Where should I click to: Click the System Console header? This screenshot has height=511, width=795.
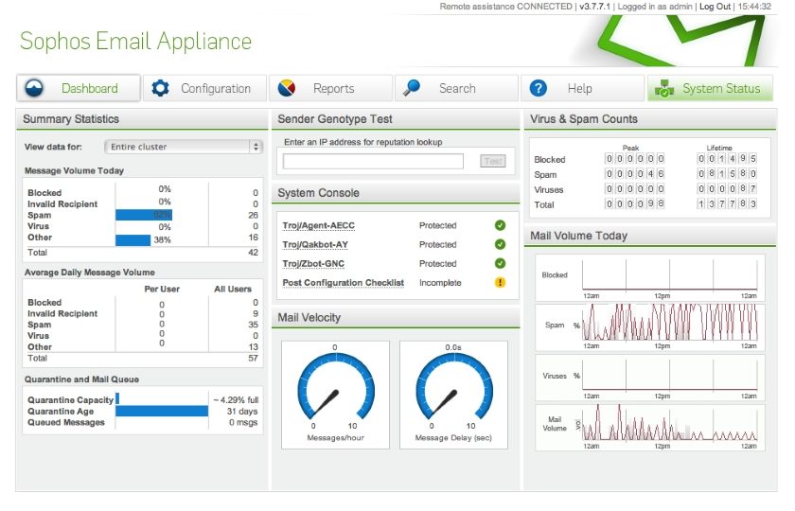coord(396,193)
